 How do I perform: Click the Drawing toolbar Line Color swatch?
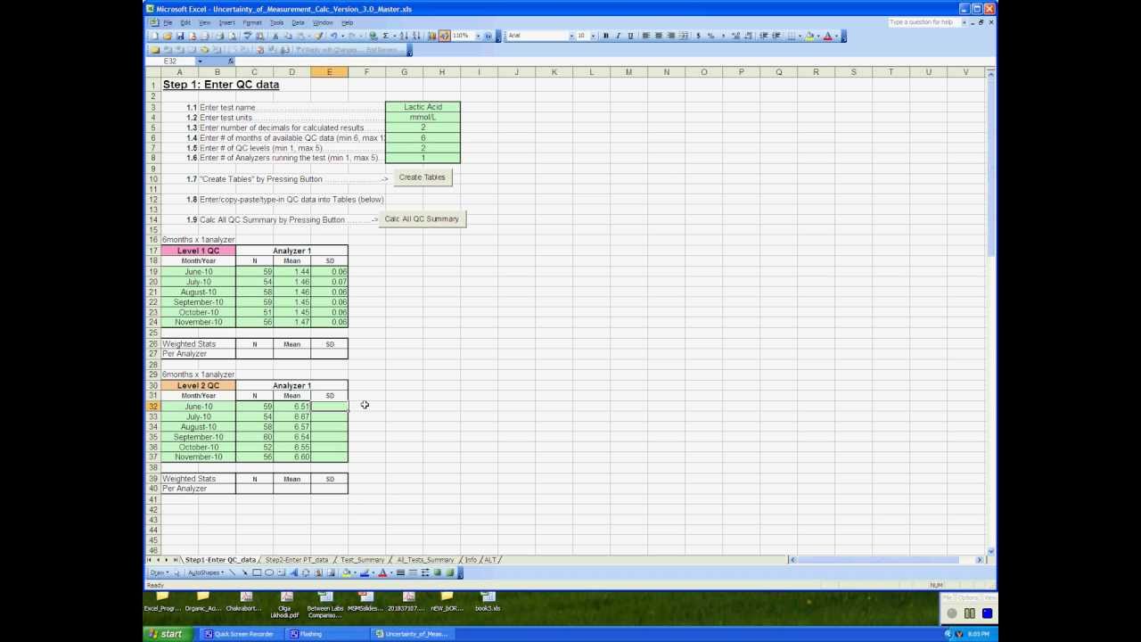tap(364, 572)
